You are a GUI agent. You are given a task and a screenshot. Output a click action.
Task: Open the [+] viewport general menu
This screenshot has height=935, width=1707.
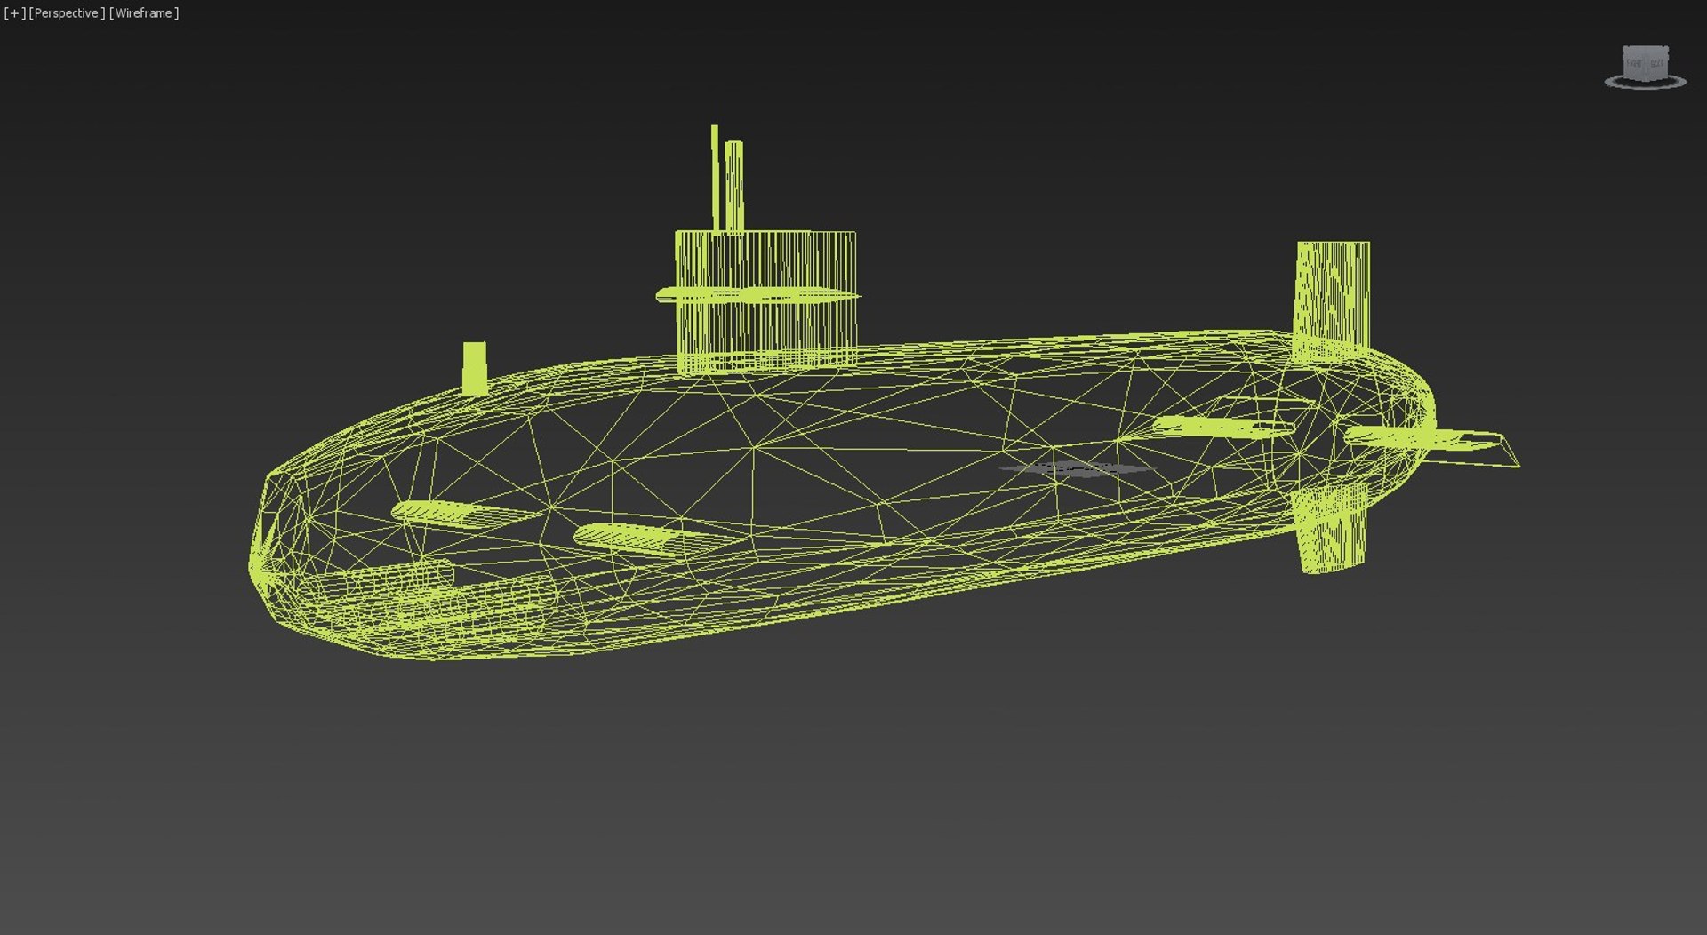click(x=14, y=13)
